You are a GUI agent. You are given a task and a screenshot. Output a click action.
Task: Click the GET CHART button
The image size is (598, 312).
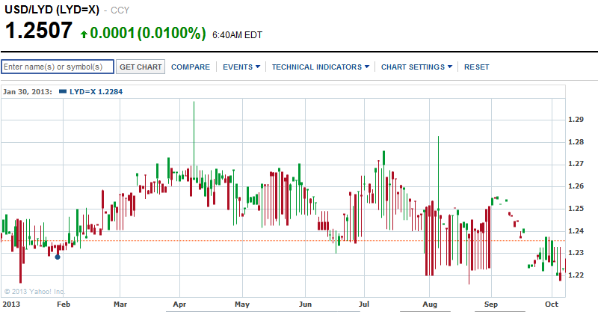coord(141,67)
